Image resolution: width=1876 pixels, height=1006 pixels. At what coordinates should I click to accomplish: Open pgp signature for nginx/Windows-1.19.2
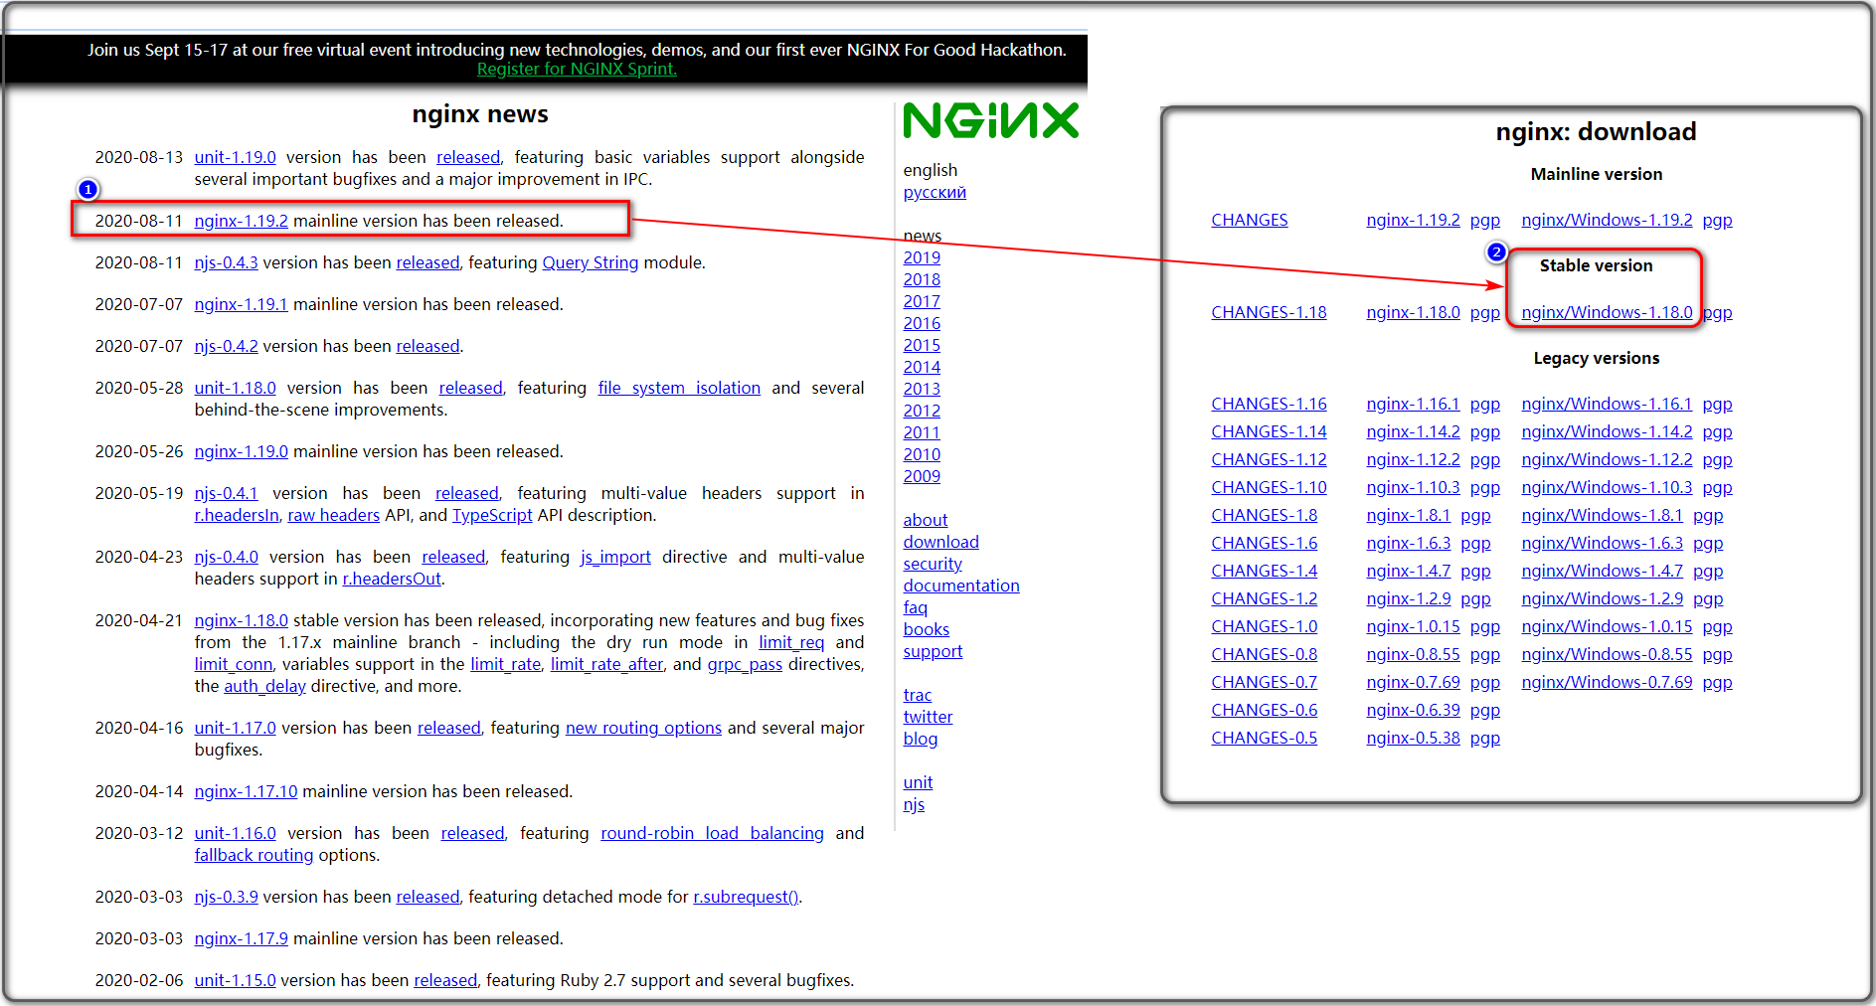point(1717,220)
